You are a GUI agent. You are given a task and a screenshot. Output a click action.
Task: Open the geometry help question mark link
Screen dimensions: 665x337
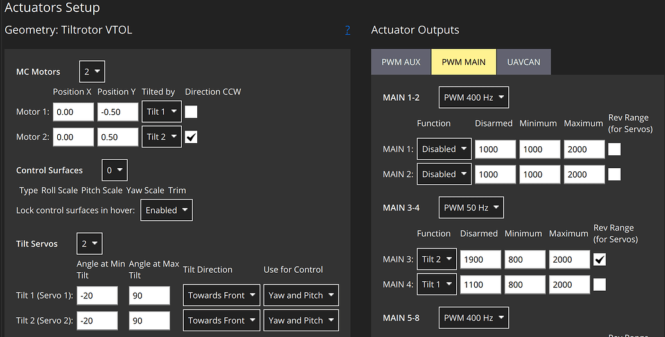pos(348,30)
